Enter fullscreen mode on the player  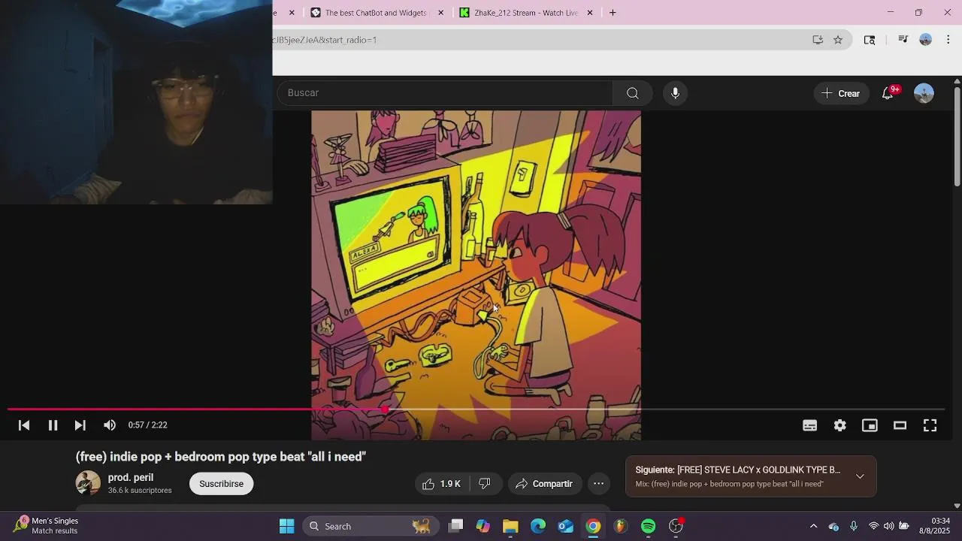[x=930, y=425]
